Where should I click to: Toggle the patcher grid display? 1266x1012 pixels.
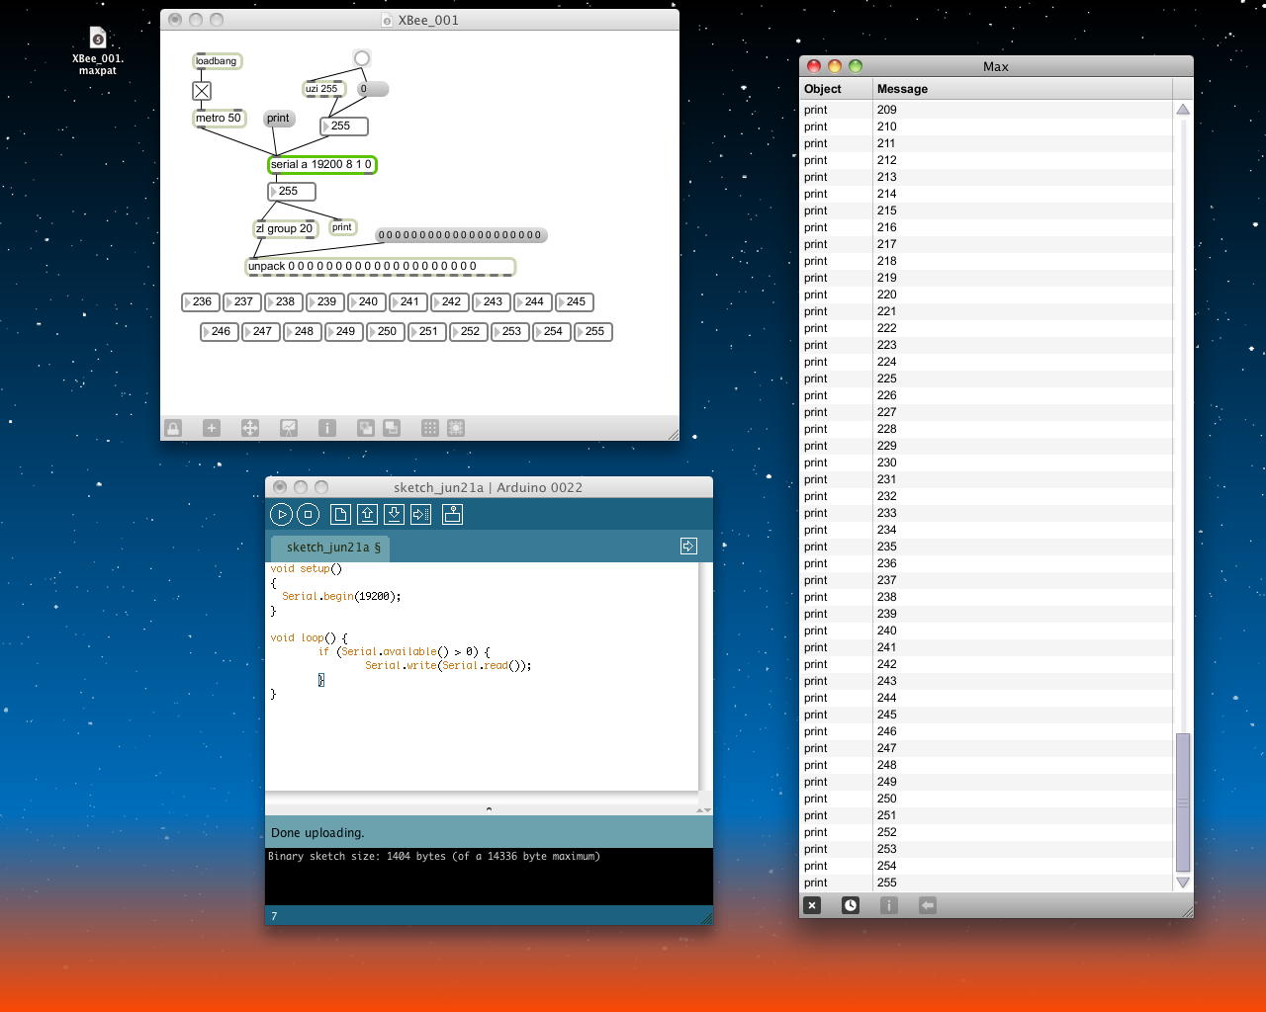[x=429, y=428]
